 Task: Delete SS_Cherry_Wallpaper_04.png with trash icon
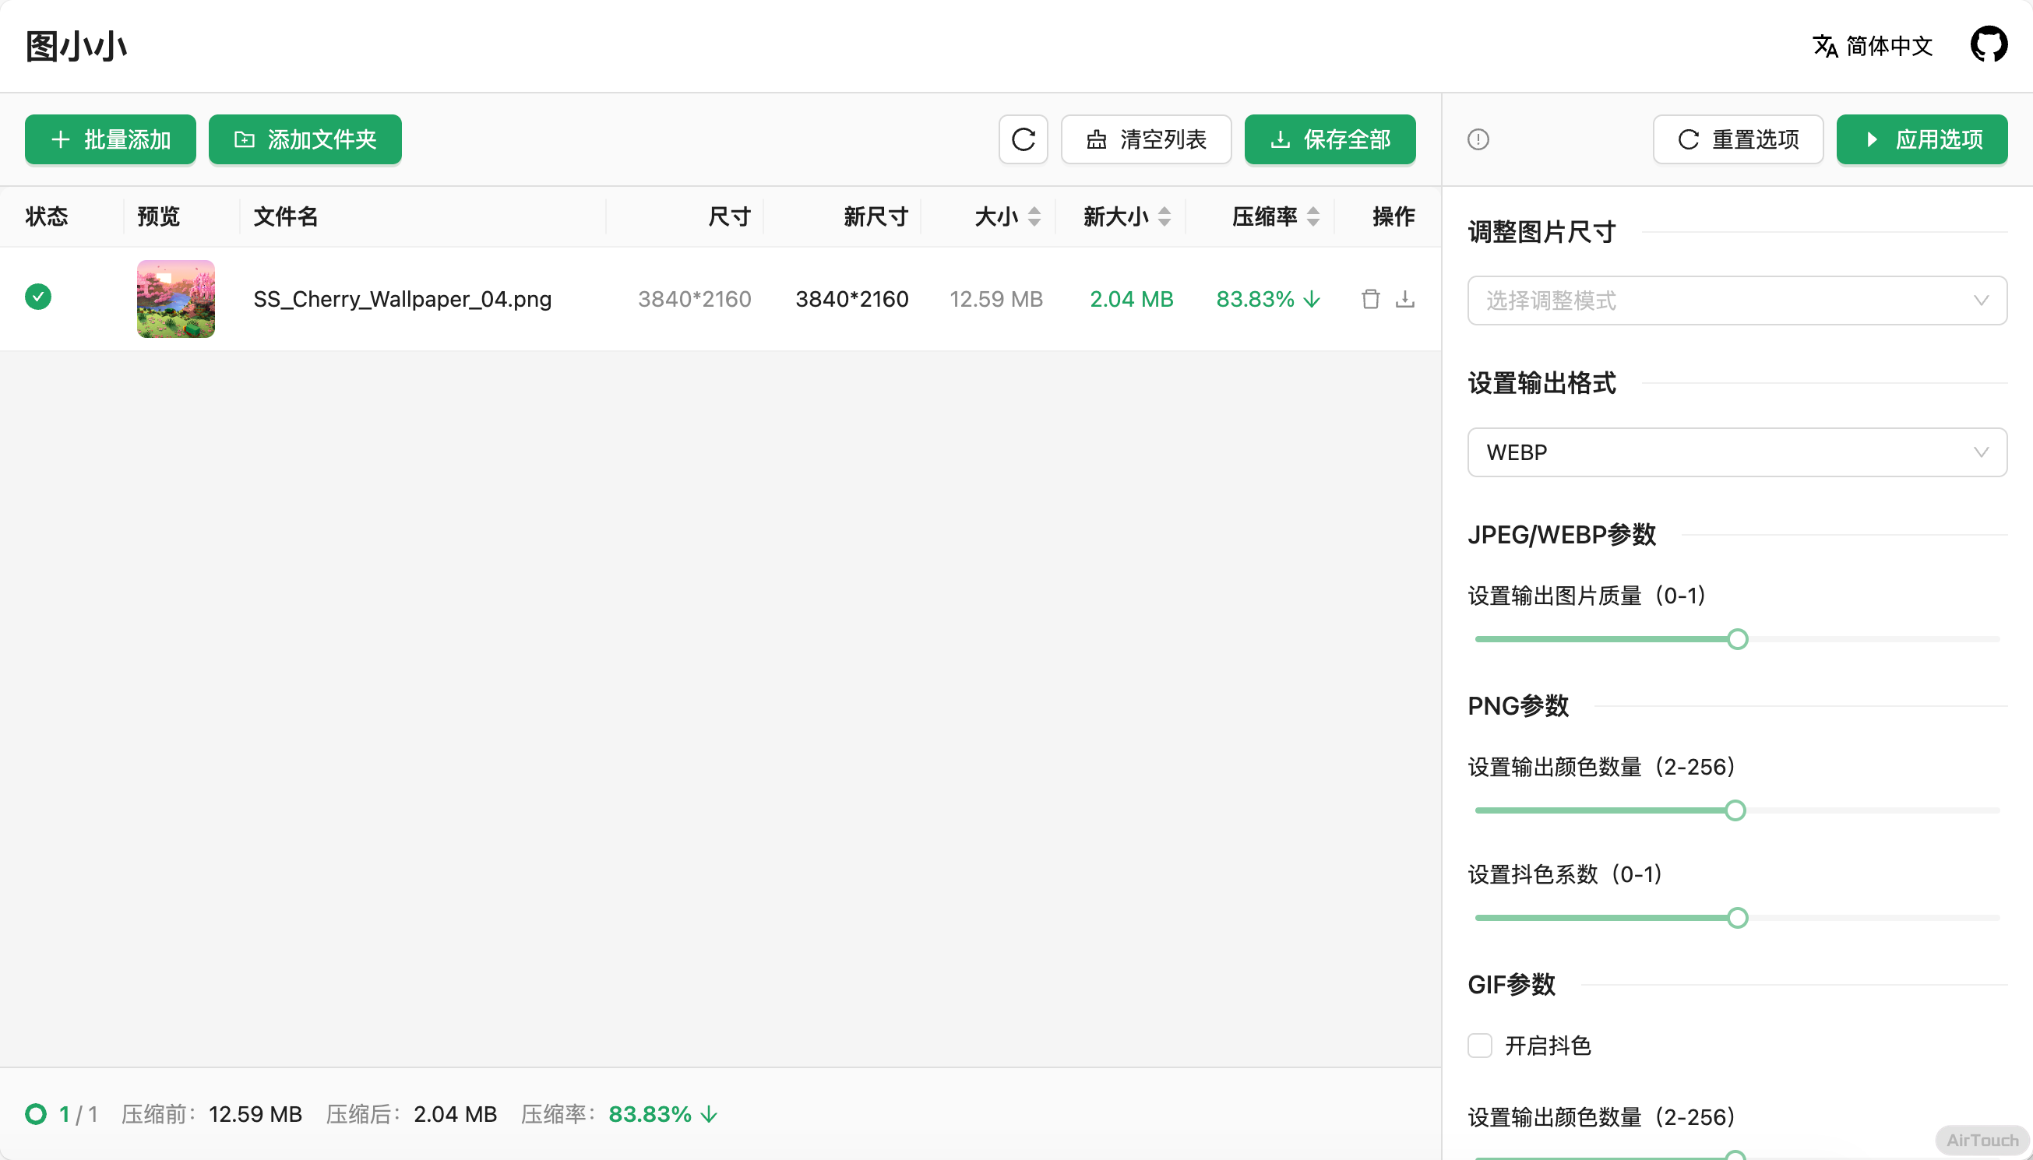[x=1370, y=299]
